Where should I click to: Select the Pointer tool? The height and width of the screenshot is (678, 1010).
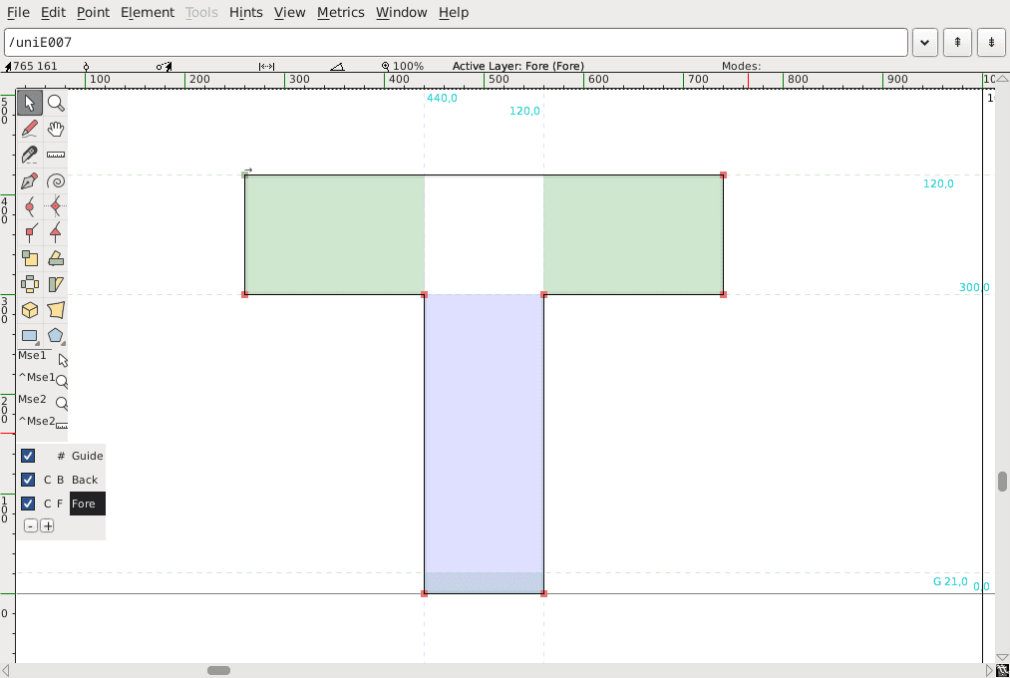click(x=30, y=103)
